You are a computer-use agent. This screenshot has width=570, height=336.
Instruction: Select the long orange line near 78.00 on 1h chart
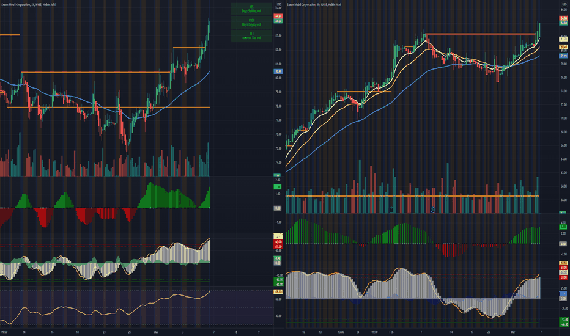click(x=108, y=108)
